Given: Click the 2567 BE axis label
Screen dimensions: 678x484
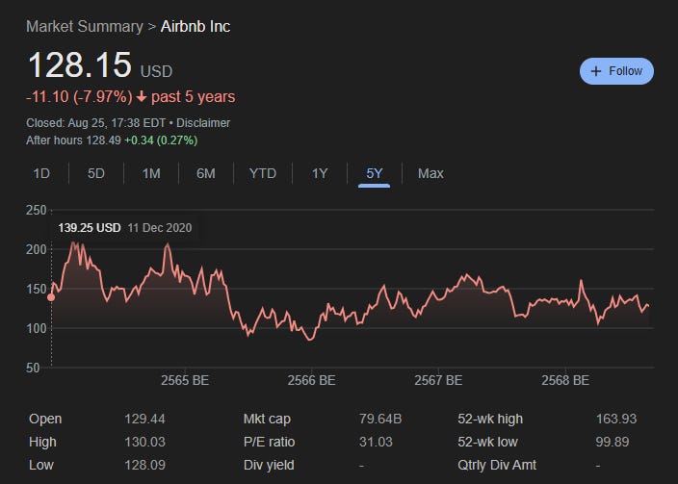Looking at the screenshot, I should 438,380.
